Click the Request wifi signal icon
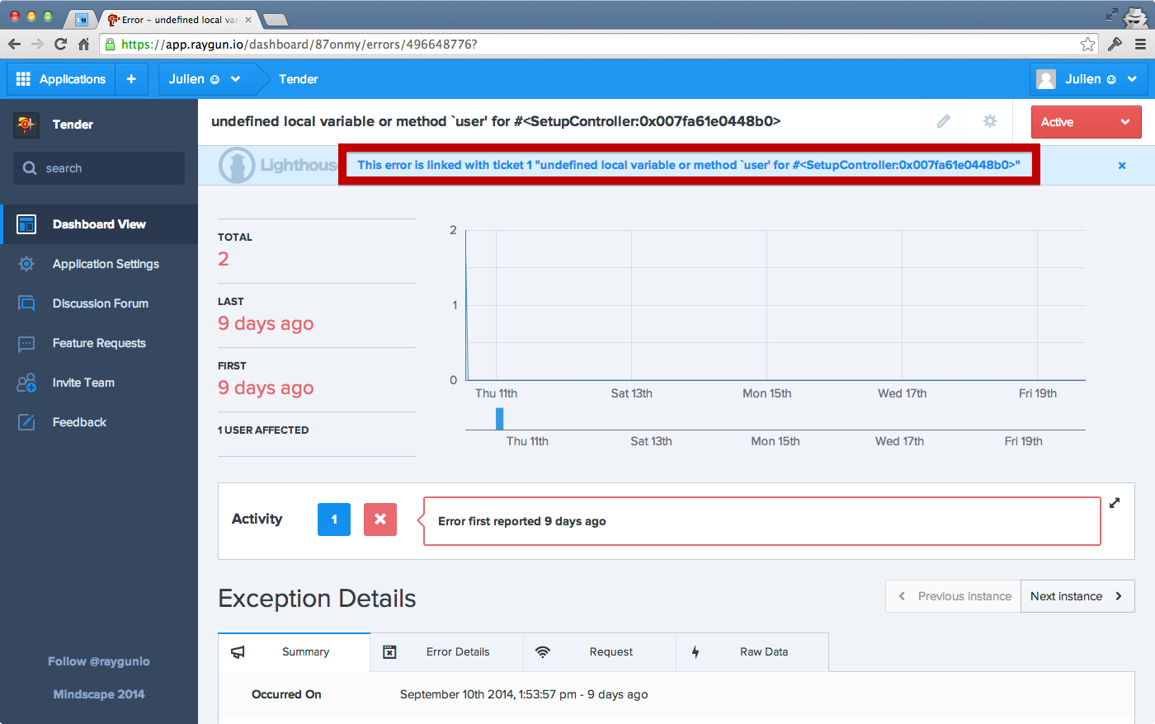The width and height of the screenshot is (1155, 724). click(x=543, y=652)
